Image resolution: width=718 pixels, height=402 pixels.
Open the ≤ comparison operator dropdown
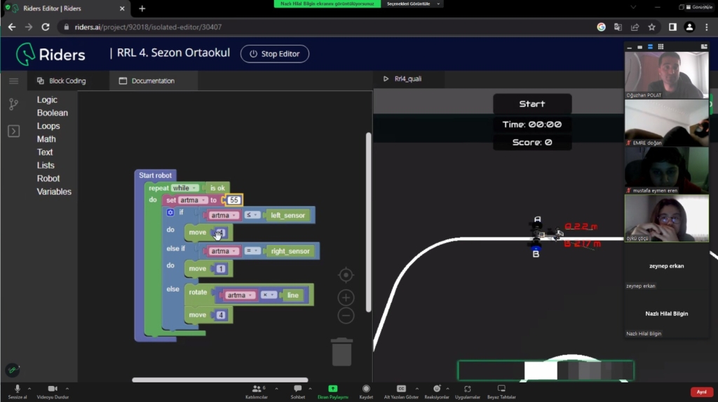pyautogui.click(x=254, y=215)
